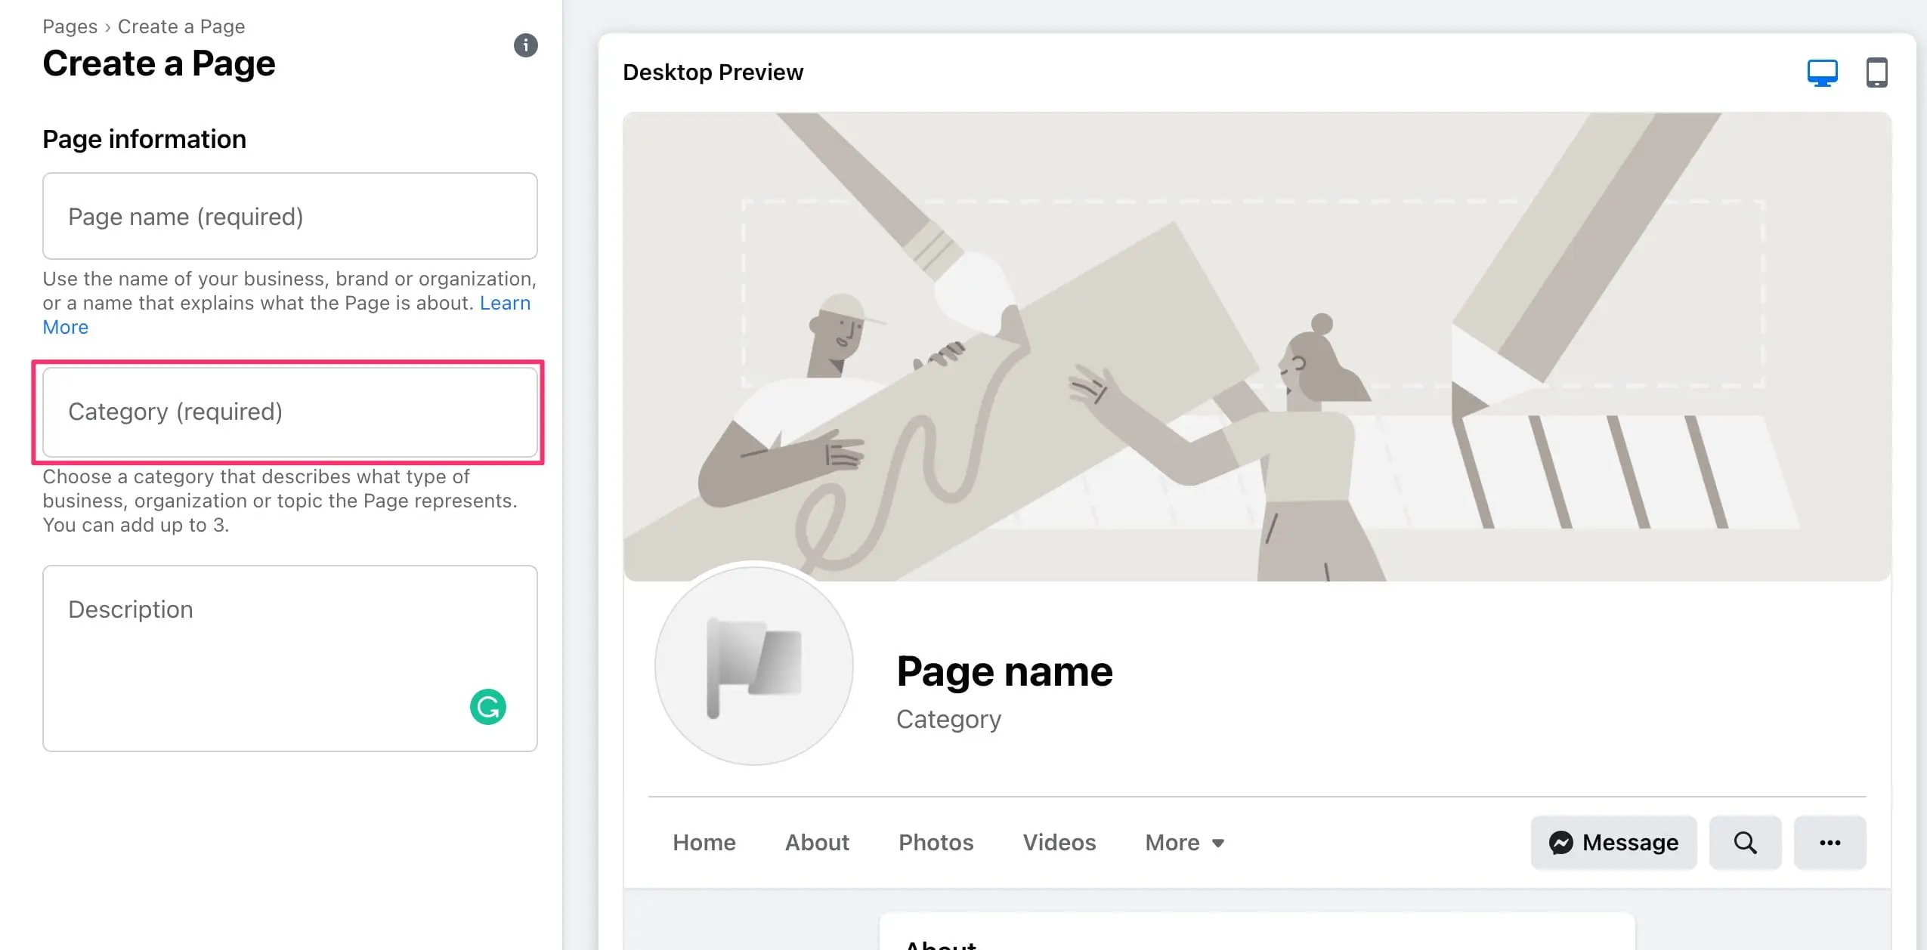Click the Page name input field

click(x=290, y=216)
